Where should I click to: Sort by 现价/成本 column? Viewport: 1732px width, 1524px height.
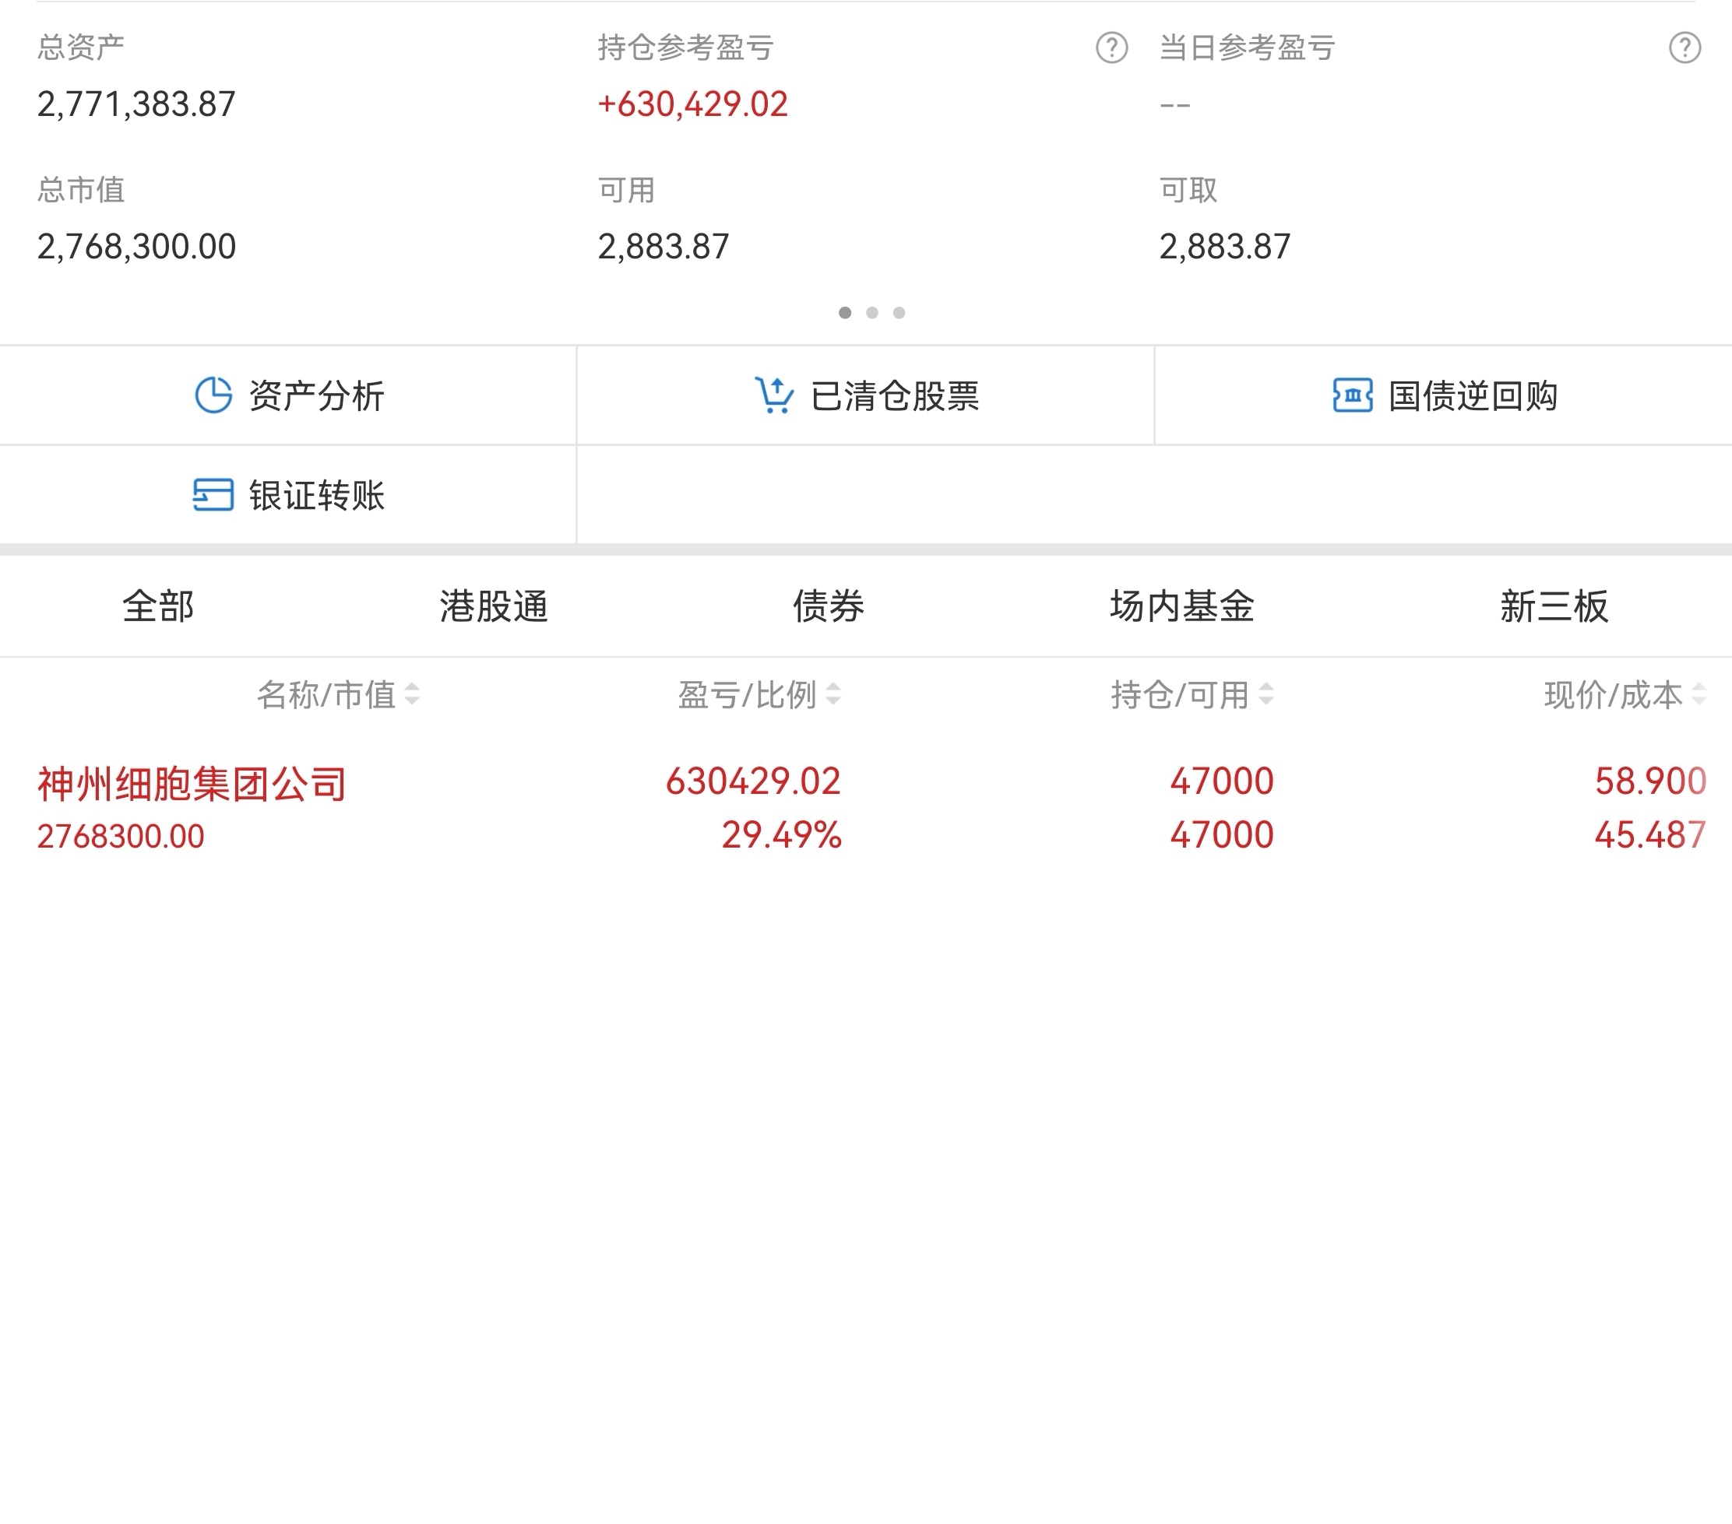pos(1625,694)
